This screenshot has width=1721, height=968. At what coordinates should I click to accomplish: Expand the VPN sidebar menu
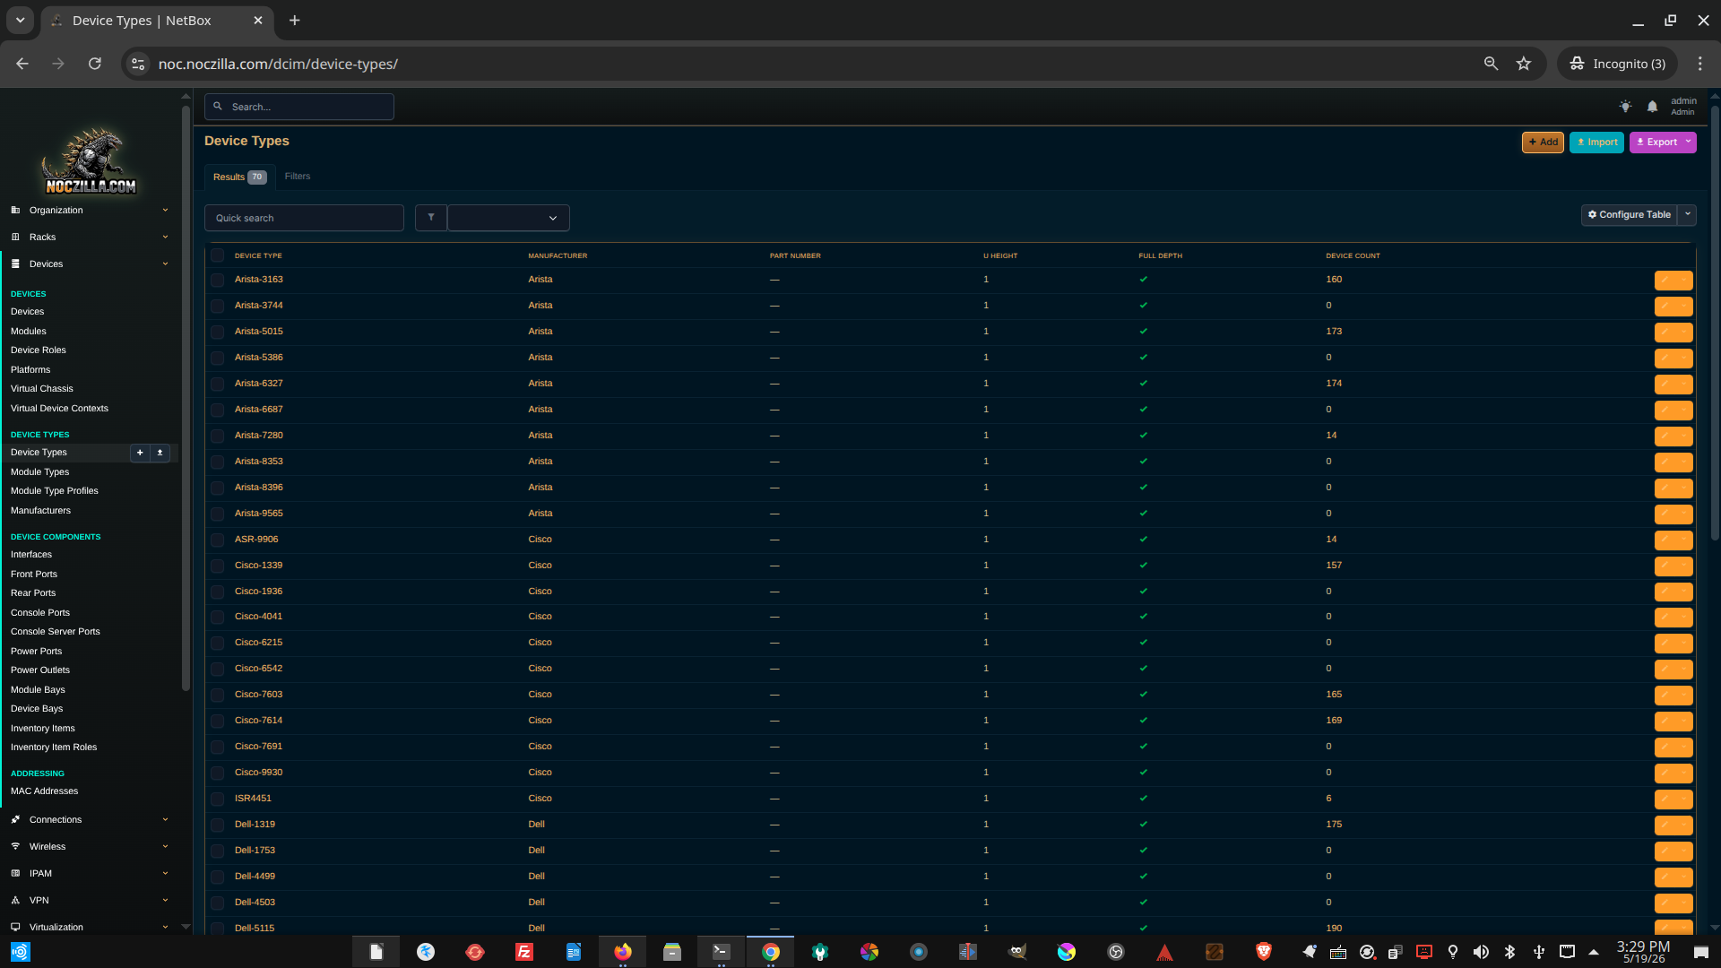tap(90, 901)
